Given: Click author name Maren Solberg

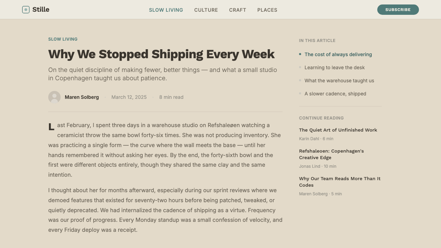Looking at the screenshot, I should [x=82, y=97].
